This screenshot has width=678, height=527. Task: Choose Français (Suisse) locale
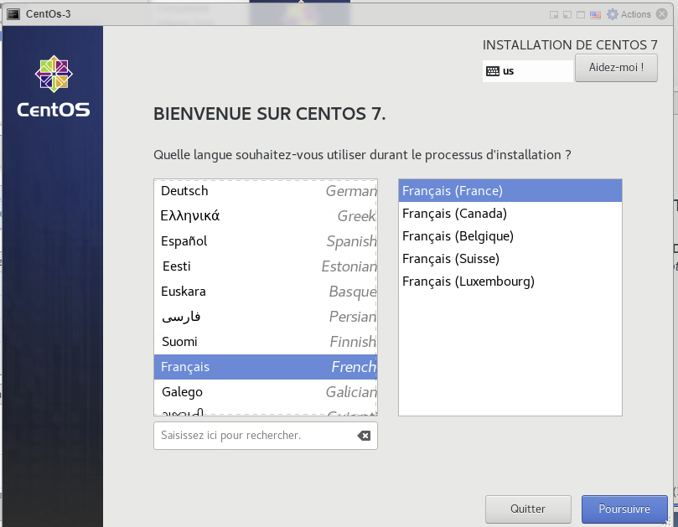coord(510,259)
